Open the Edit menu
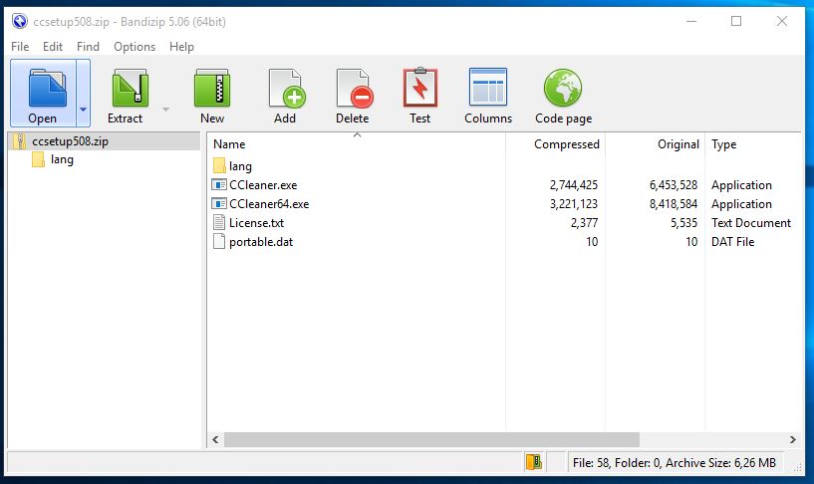814x484 pixels. click(53, 47)
